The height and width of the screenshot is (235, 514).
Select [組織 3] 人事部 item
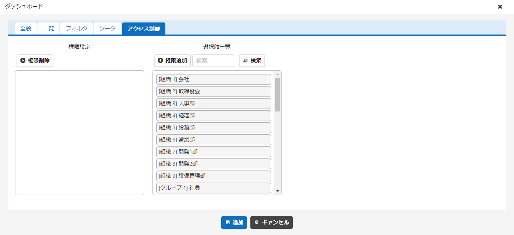(x=214, y=103)
